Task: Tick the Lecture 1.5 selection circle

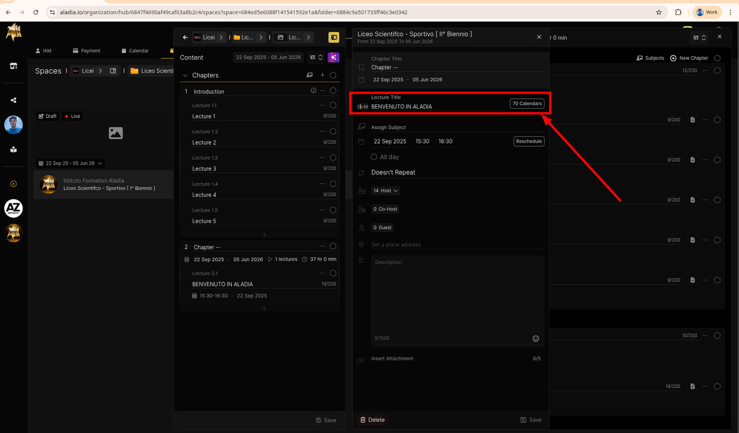Action: coord(333,210)
